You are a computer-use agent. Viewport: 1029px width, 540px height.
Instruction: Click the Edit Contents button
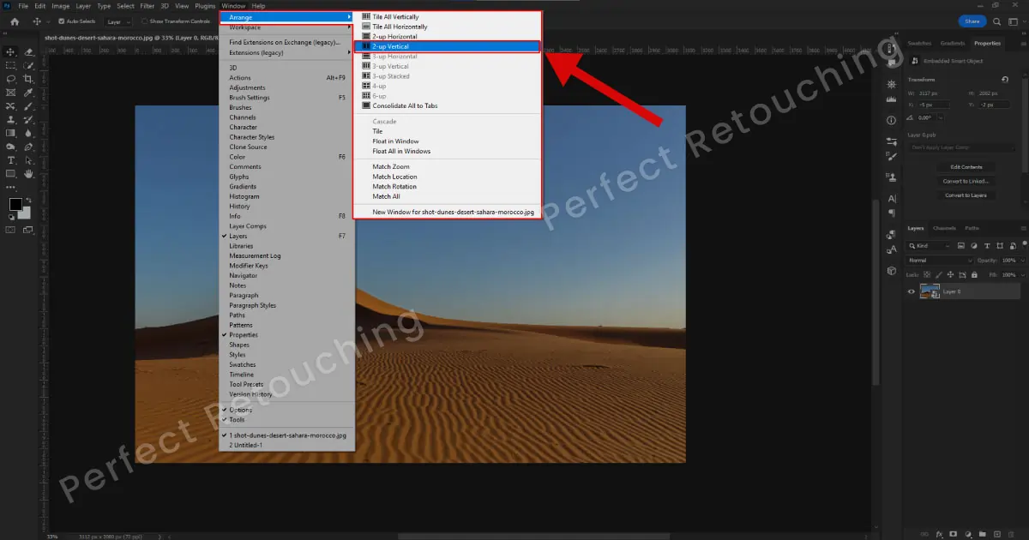point(966,167)
